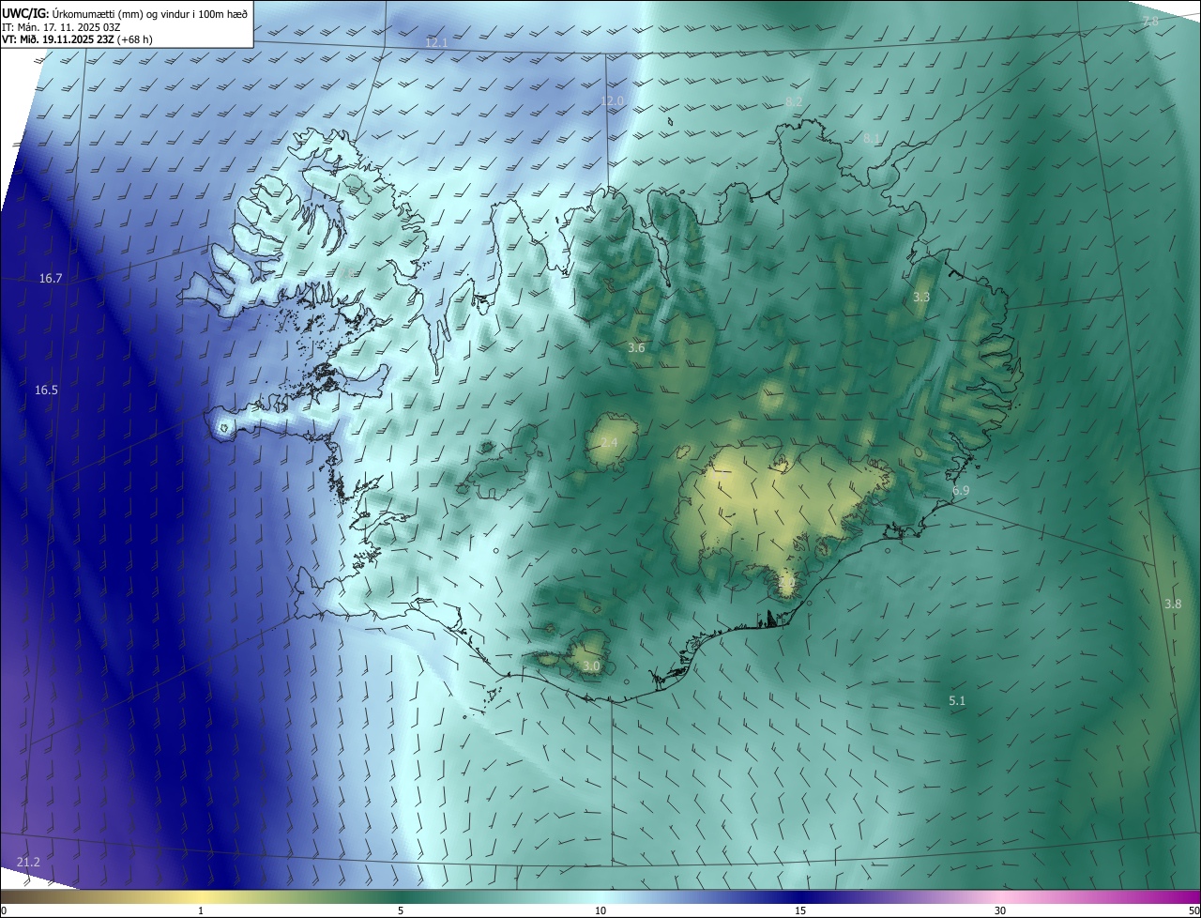Click the 2.4 value label on the map
Screen dimensions: 1201x918
click(609, 442)
